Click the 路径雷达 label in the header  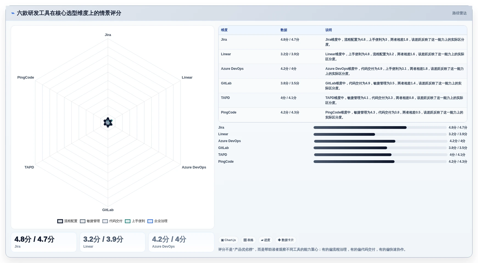[459, 13]
